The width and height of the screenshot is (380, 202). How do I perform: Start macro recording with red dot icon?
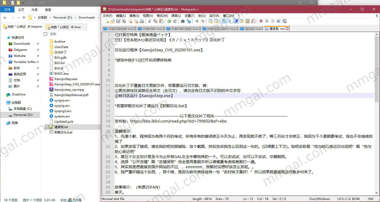pos(261,21)
